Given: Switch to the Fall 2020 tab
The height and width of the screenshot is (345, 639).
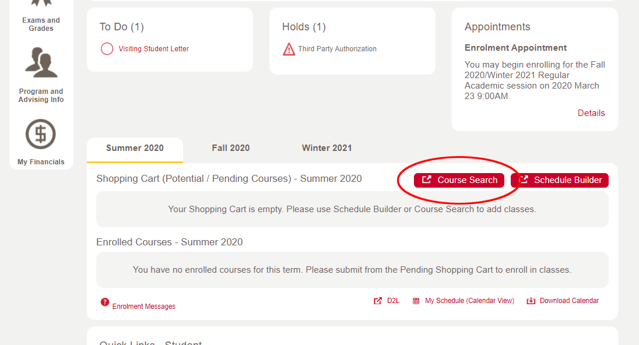Looking at the screenshot, I should 231,148.
